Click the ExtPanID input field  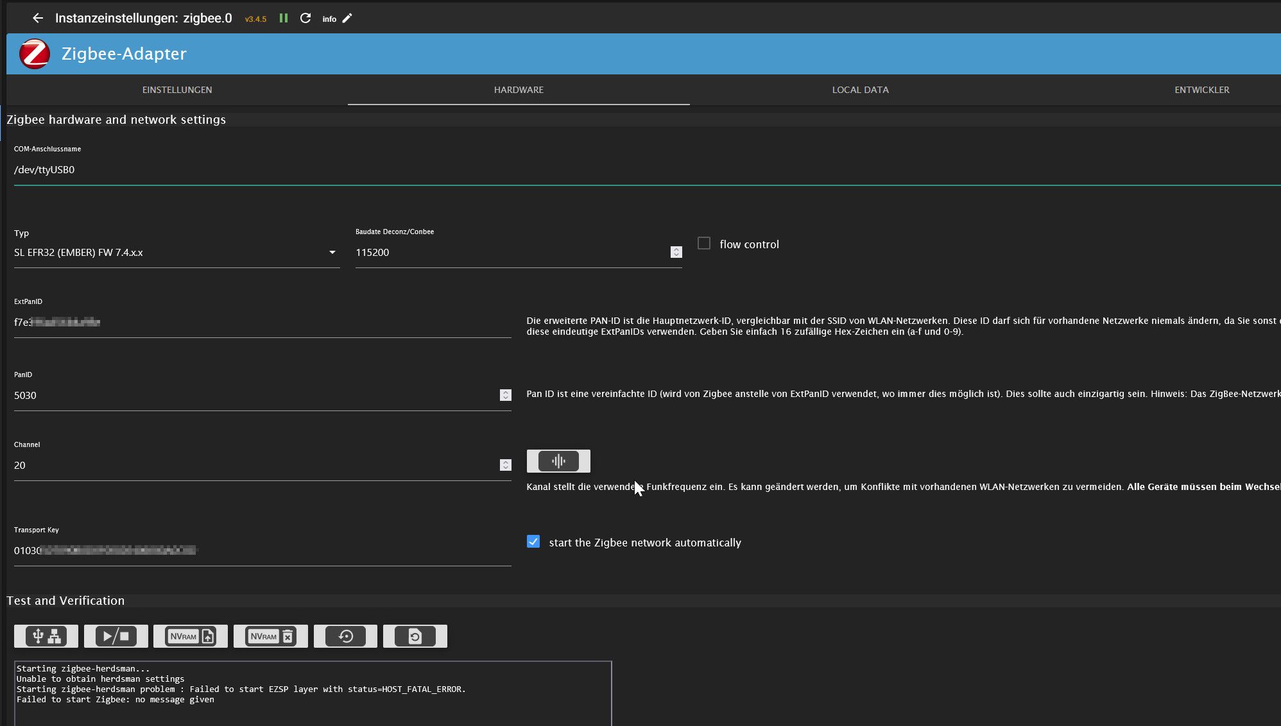coord(262,322)
